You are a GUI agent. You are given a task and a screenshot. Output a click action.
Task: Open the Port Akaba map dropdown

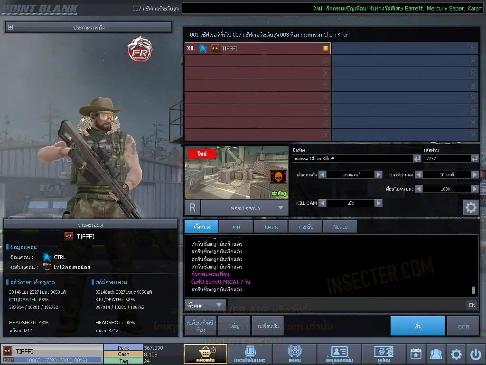(x=280, y=208)
